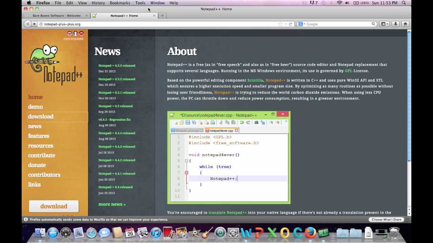This screenshot has width=433, height=243.
Task: Open the Firefox application menu
Action: (43, 3)
